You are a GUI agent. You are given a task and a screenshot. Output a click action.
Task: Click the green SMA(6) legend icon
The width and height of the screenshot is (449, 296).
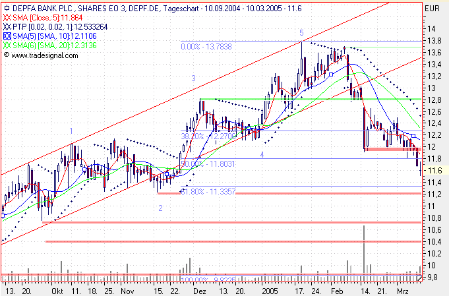7,45
